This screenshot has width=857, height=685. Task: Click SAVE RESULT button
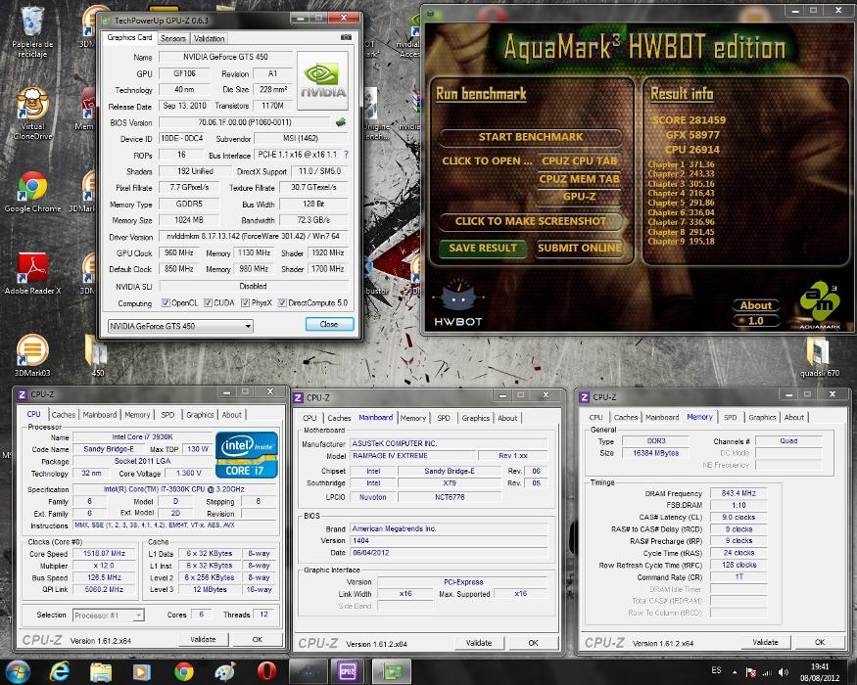coord(483,248)
